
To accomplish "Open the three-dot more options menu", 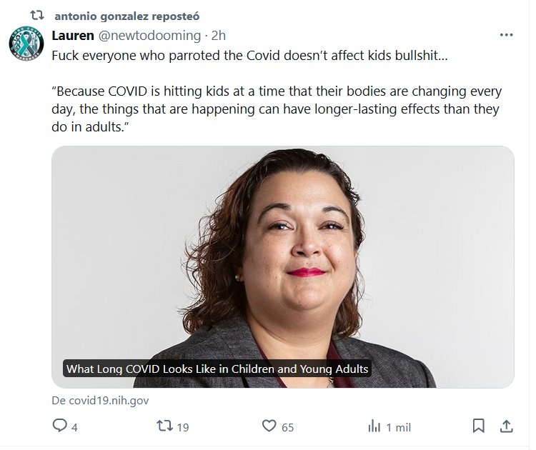I will pos(506,35).
